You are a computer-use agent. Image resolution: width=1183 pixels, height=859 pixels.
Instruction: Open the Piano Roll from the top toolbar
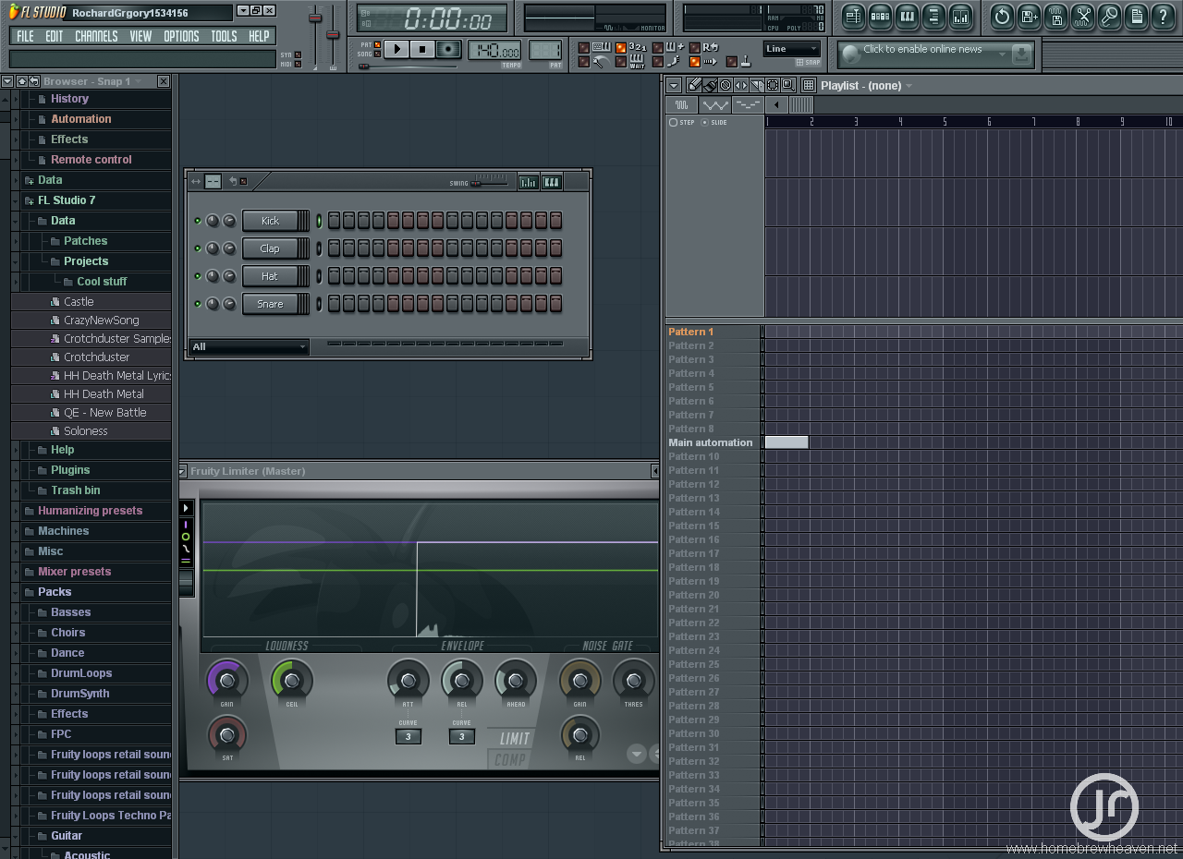tap(907, 16)
